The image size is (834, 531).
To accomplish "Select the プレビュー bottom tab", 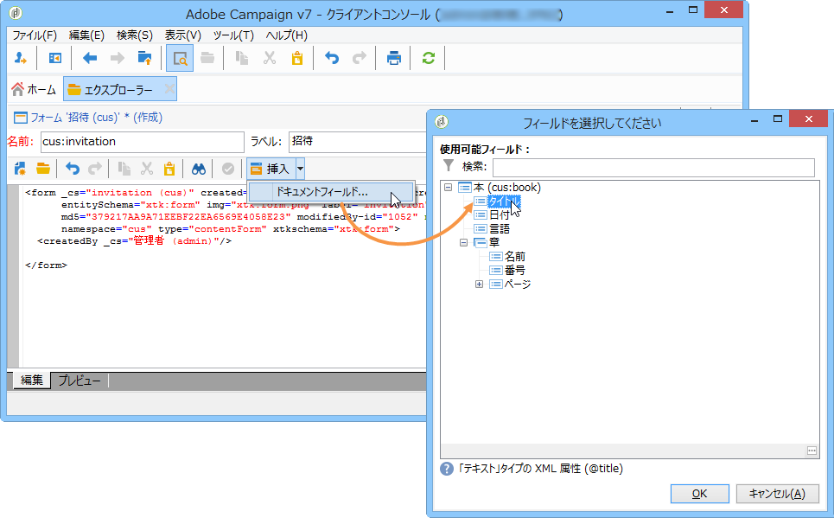I will point(80,381).
